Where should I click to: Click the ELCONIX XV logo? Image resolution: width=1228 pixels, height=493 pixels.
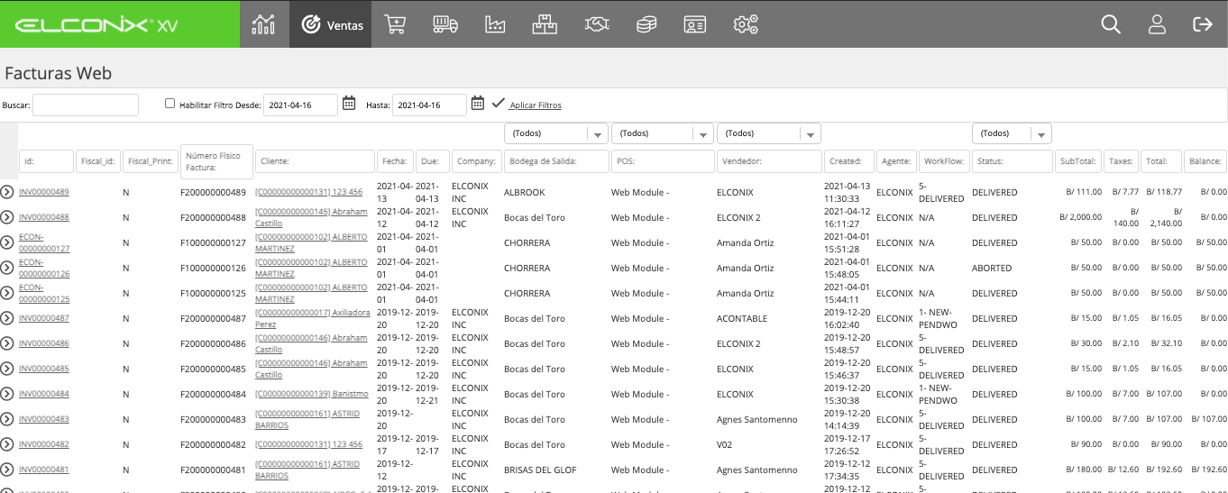point(96,24)
